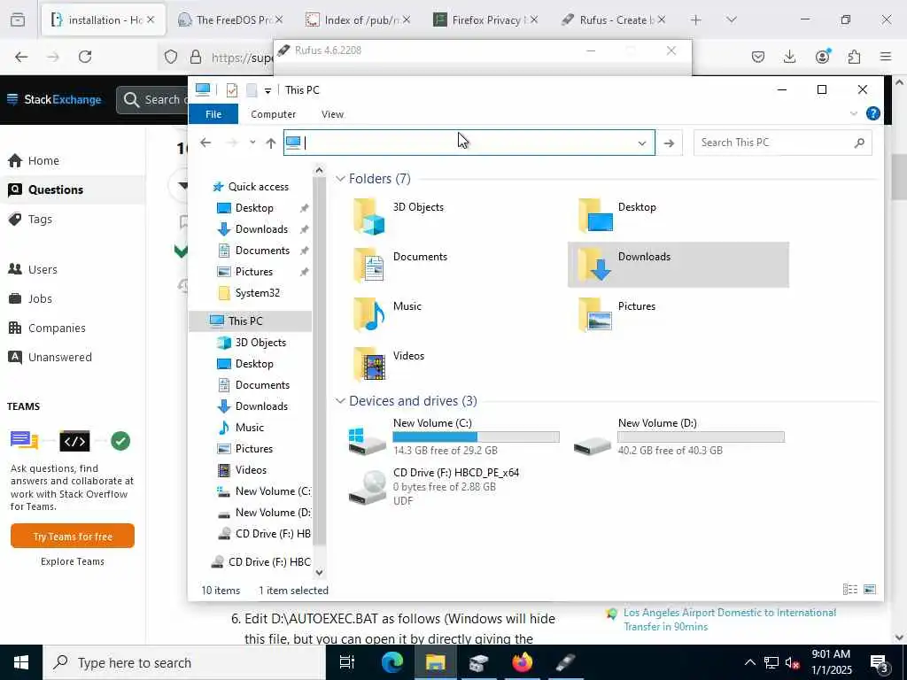Open the Firefox Extensions puzzle icon
Image resolution: width=907 pixels, height=680 pixels.
(854, 57)
